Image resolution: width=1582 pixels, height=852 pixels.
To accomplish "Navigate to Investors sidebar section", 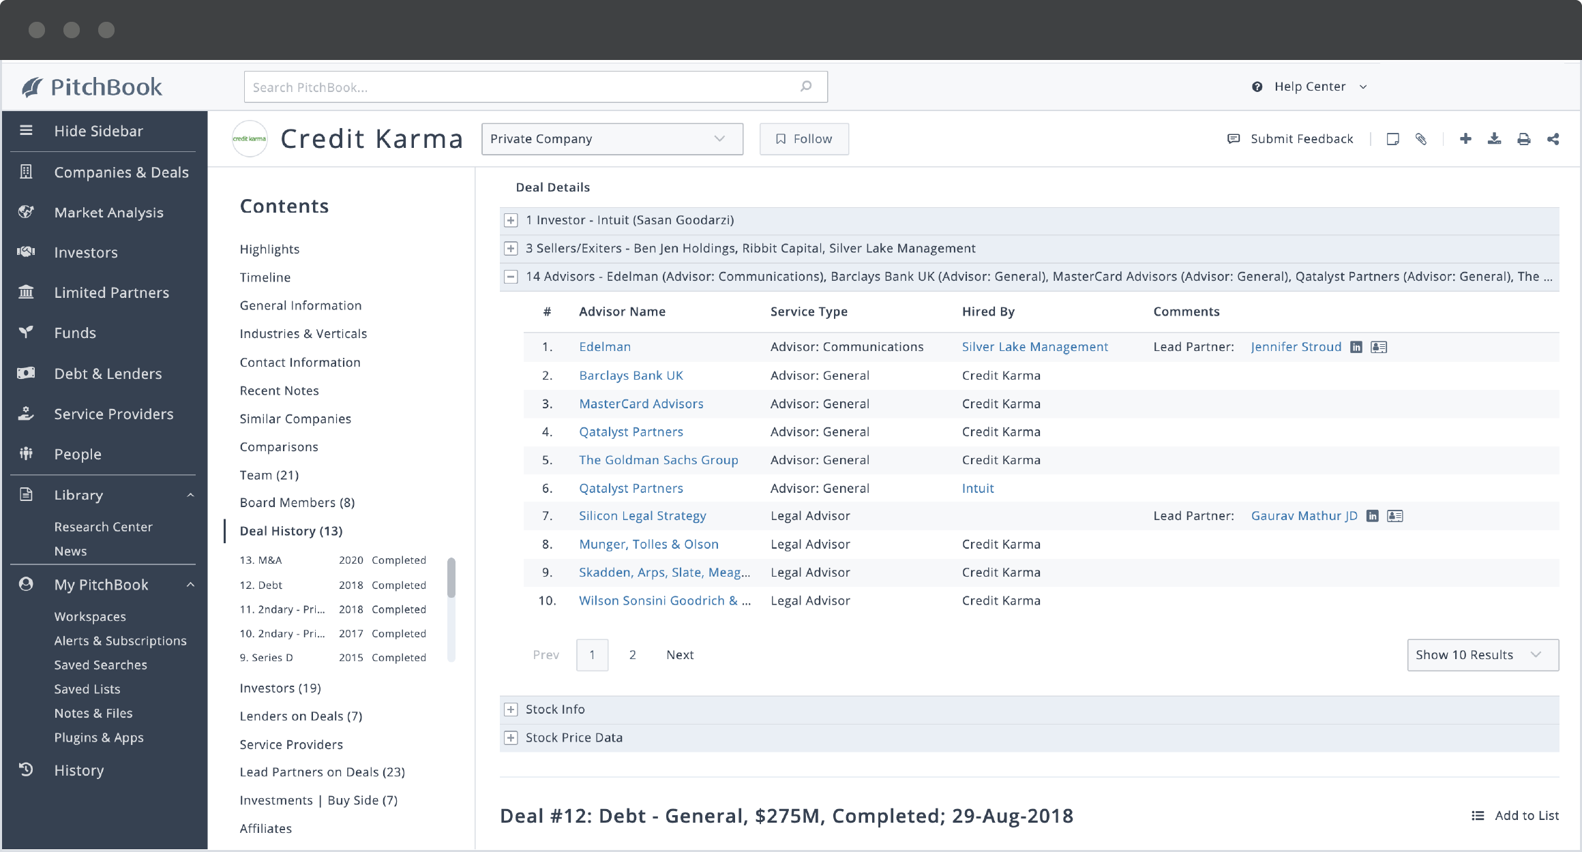I will [86, 252].
